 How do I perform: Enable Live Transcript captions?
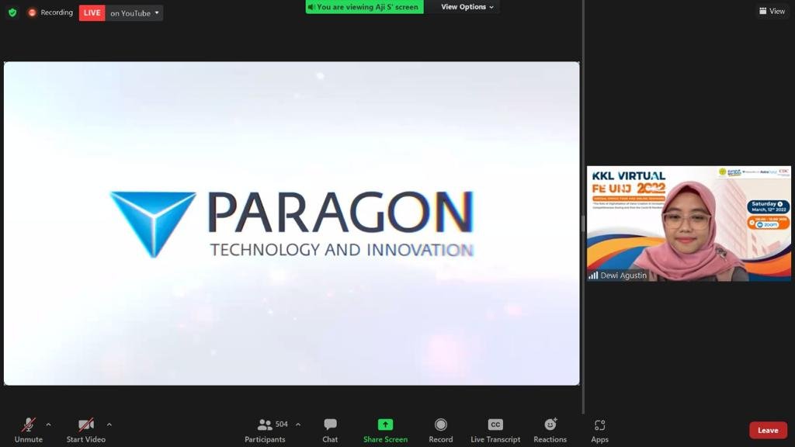pyautogui.click(x=495, y=430)
